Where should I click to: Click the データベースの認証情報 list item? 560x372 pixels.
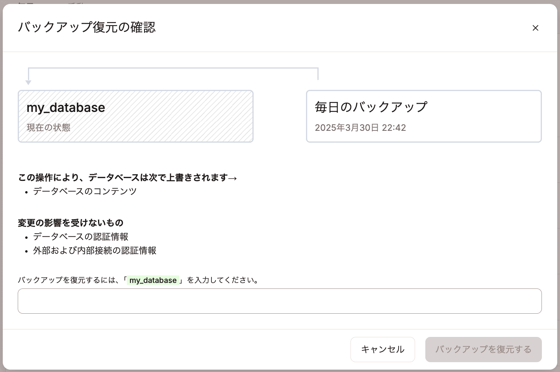coord(81,237)
